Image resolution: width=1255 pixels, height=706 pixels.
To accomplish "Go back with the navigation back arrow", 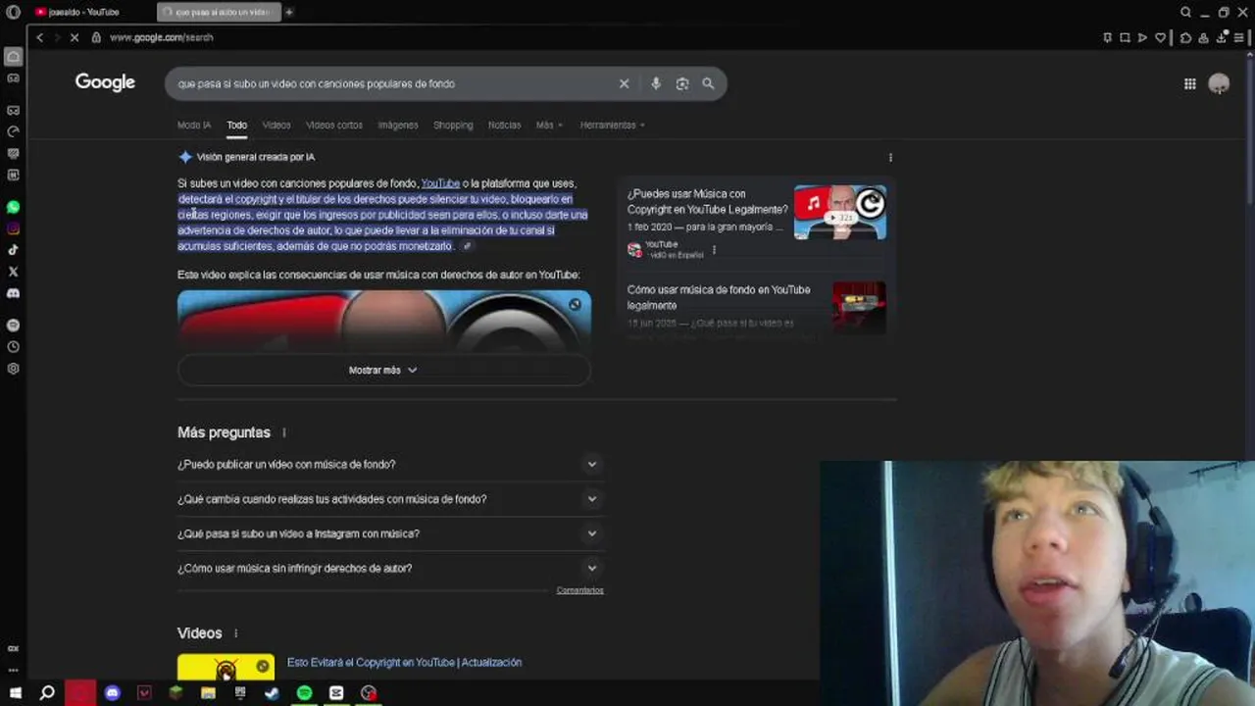I will [x=39, y=37].
